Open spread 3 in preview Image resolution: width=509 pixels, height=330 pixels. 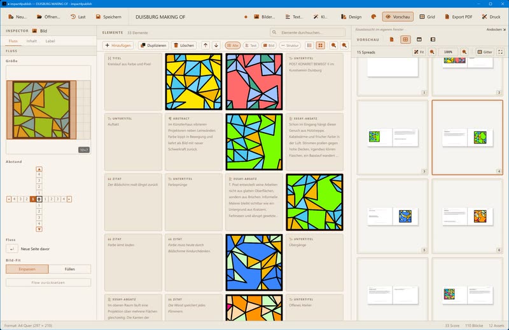(393, 137)
